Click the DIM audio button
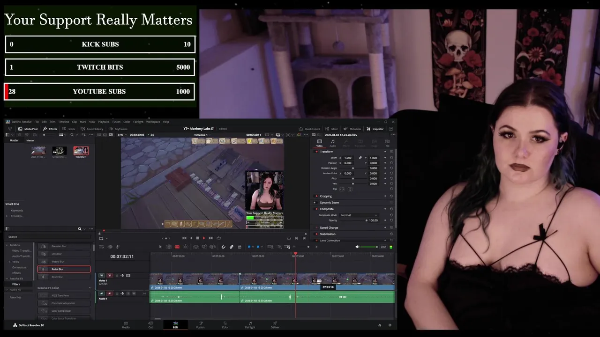 383,247
